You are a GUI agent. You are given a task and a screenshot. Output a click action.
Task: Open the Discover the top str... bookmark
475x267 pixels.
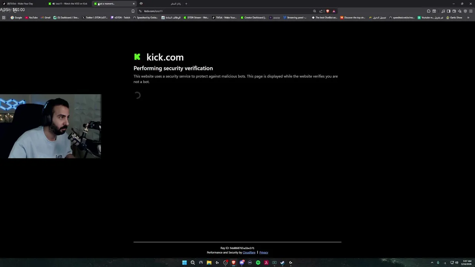click(353, 17)
